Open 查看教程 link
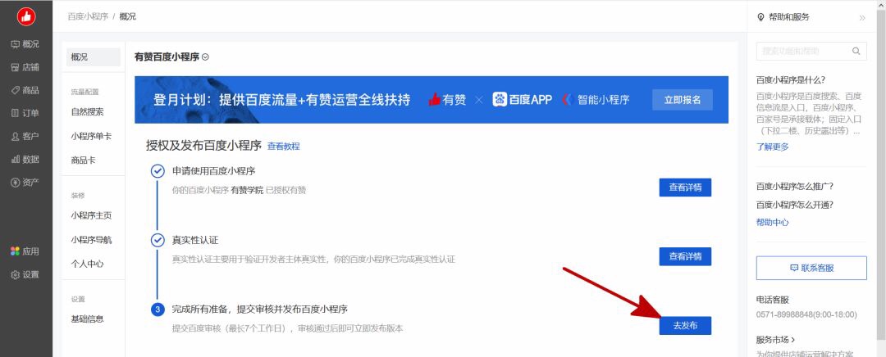886x357 pixels. [284, 147]
